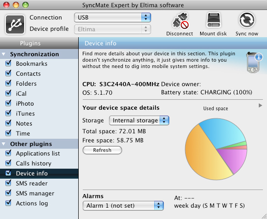Select the Time plugin row

39,133
